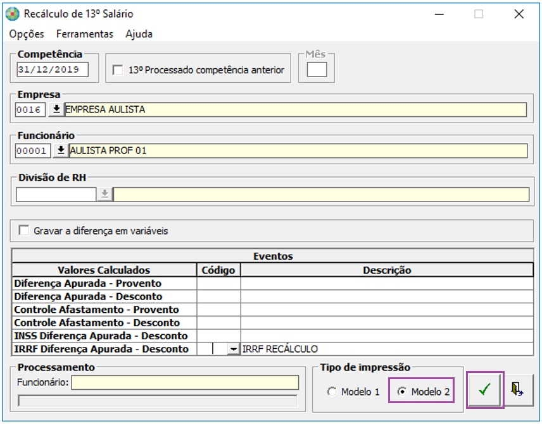Select row IRRF Diferença Apurada - Desconto label

tap(104, 349)
